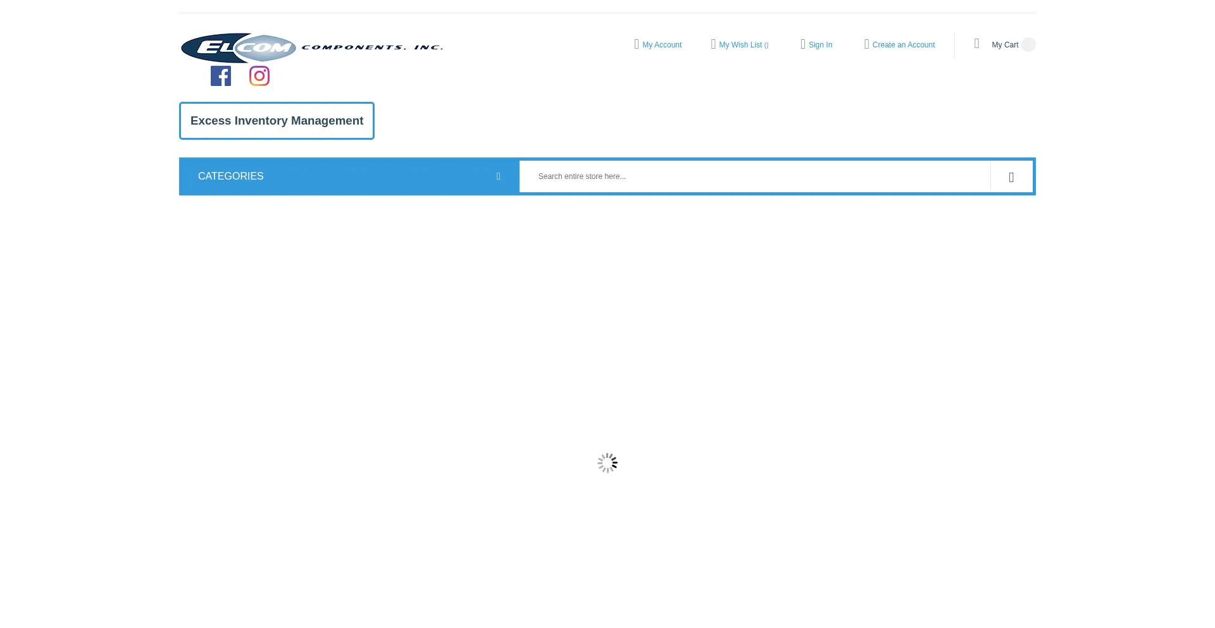This screenshot has width=1215, height=628.
Task: Expand the Categories menu chevron
Action: point(498,176)
